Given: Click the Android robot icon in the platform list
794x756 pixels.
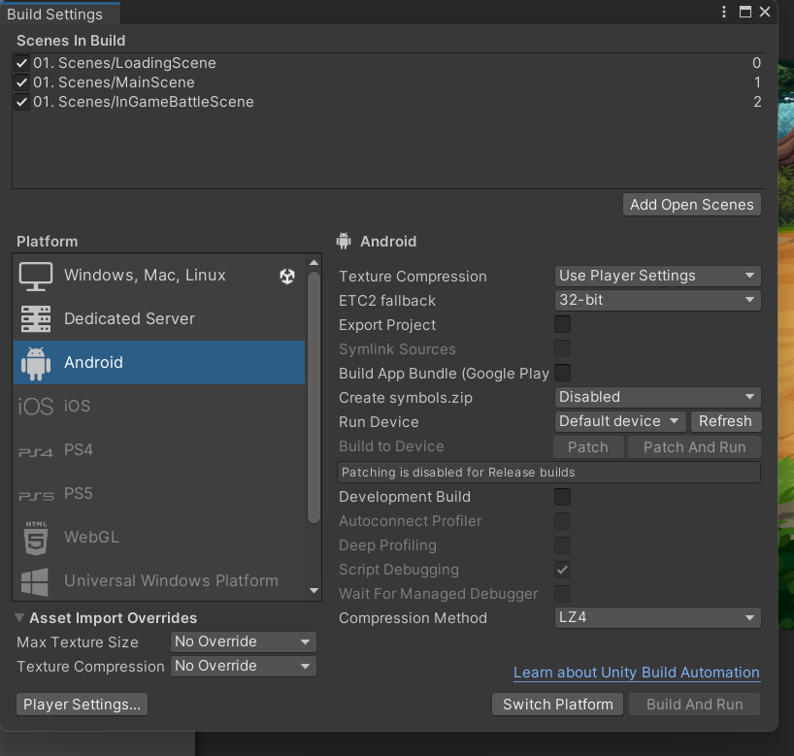Looking at the screenshot, I should [x=36, y=363].
